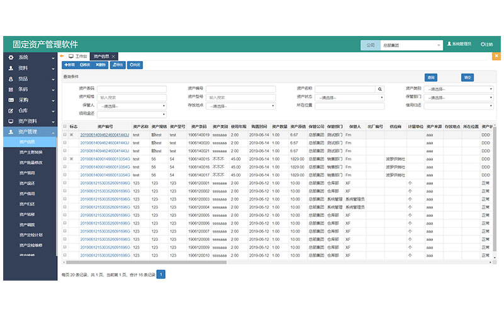Click the orange back arrow before tabs
The height and width of the screenshot is (309, 504).
[x=62, y=56]
